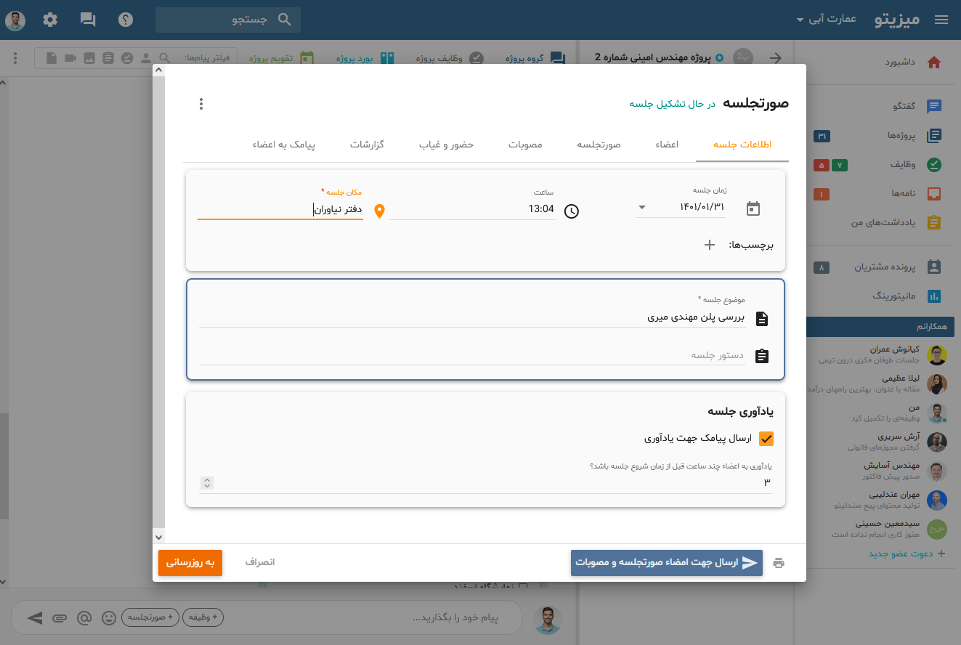The height and width of the screenshot is (645, 961).
Task: Open the three-dot menu of meeting dialog
Action: pyautogui.click(x=201, y=104)
